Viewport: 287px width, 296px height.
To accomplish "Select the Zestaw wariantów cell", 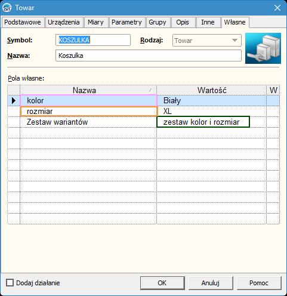I will [88, 122].
